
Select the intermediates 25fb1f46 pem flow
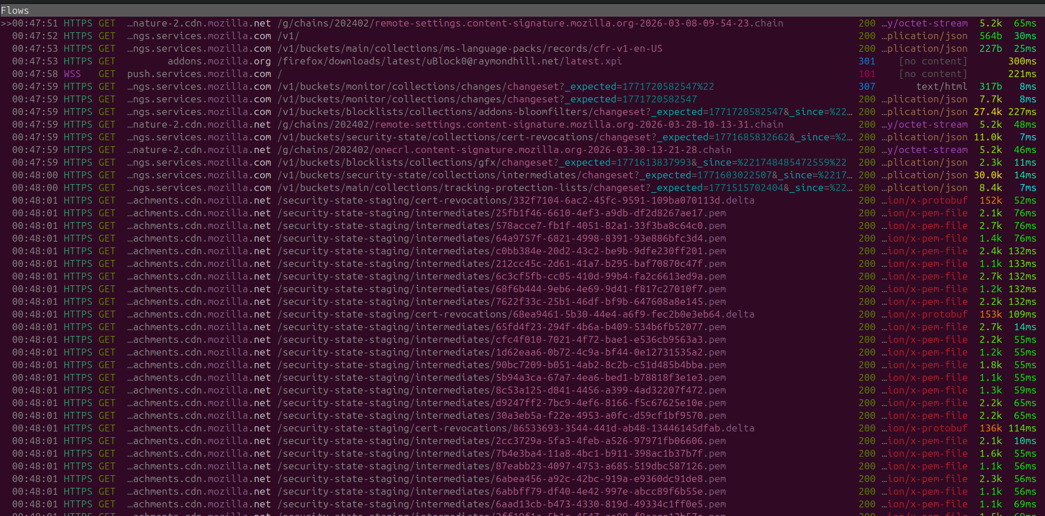click(522, 213)
